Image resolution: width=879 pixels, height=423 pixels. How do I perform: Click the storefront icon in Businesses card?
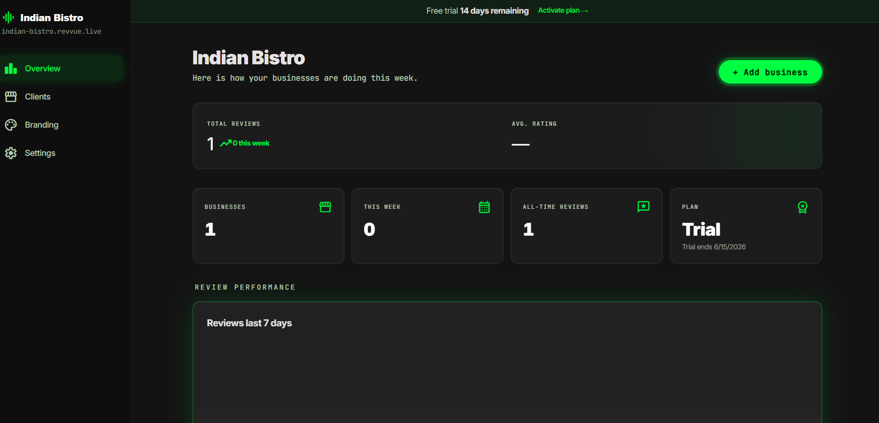click(325, 207)
